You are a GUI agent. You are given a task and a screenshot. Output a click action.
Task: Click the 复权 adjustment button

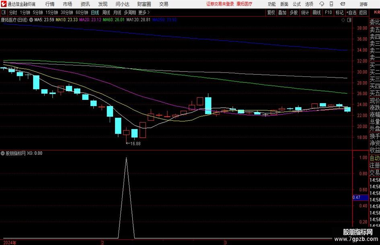(x=271, y=12)
